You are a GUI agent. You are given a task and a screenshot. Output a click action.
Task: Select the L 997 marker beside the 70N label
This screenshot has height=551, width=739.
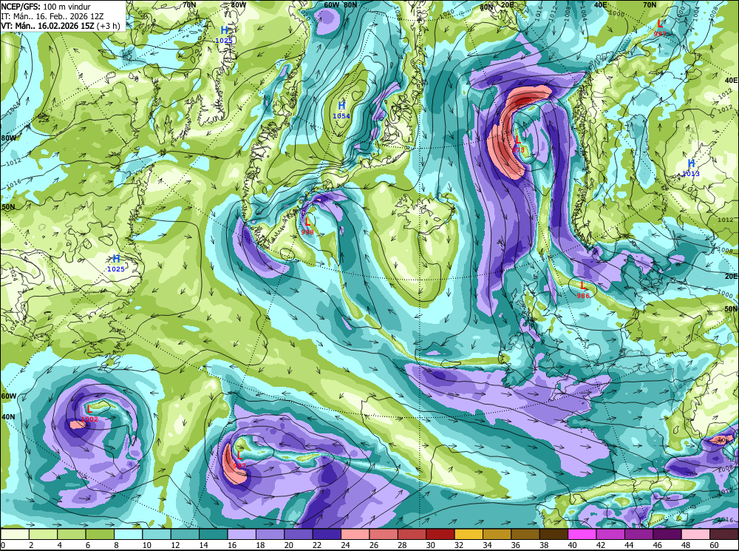[x=660, y=28]
